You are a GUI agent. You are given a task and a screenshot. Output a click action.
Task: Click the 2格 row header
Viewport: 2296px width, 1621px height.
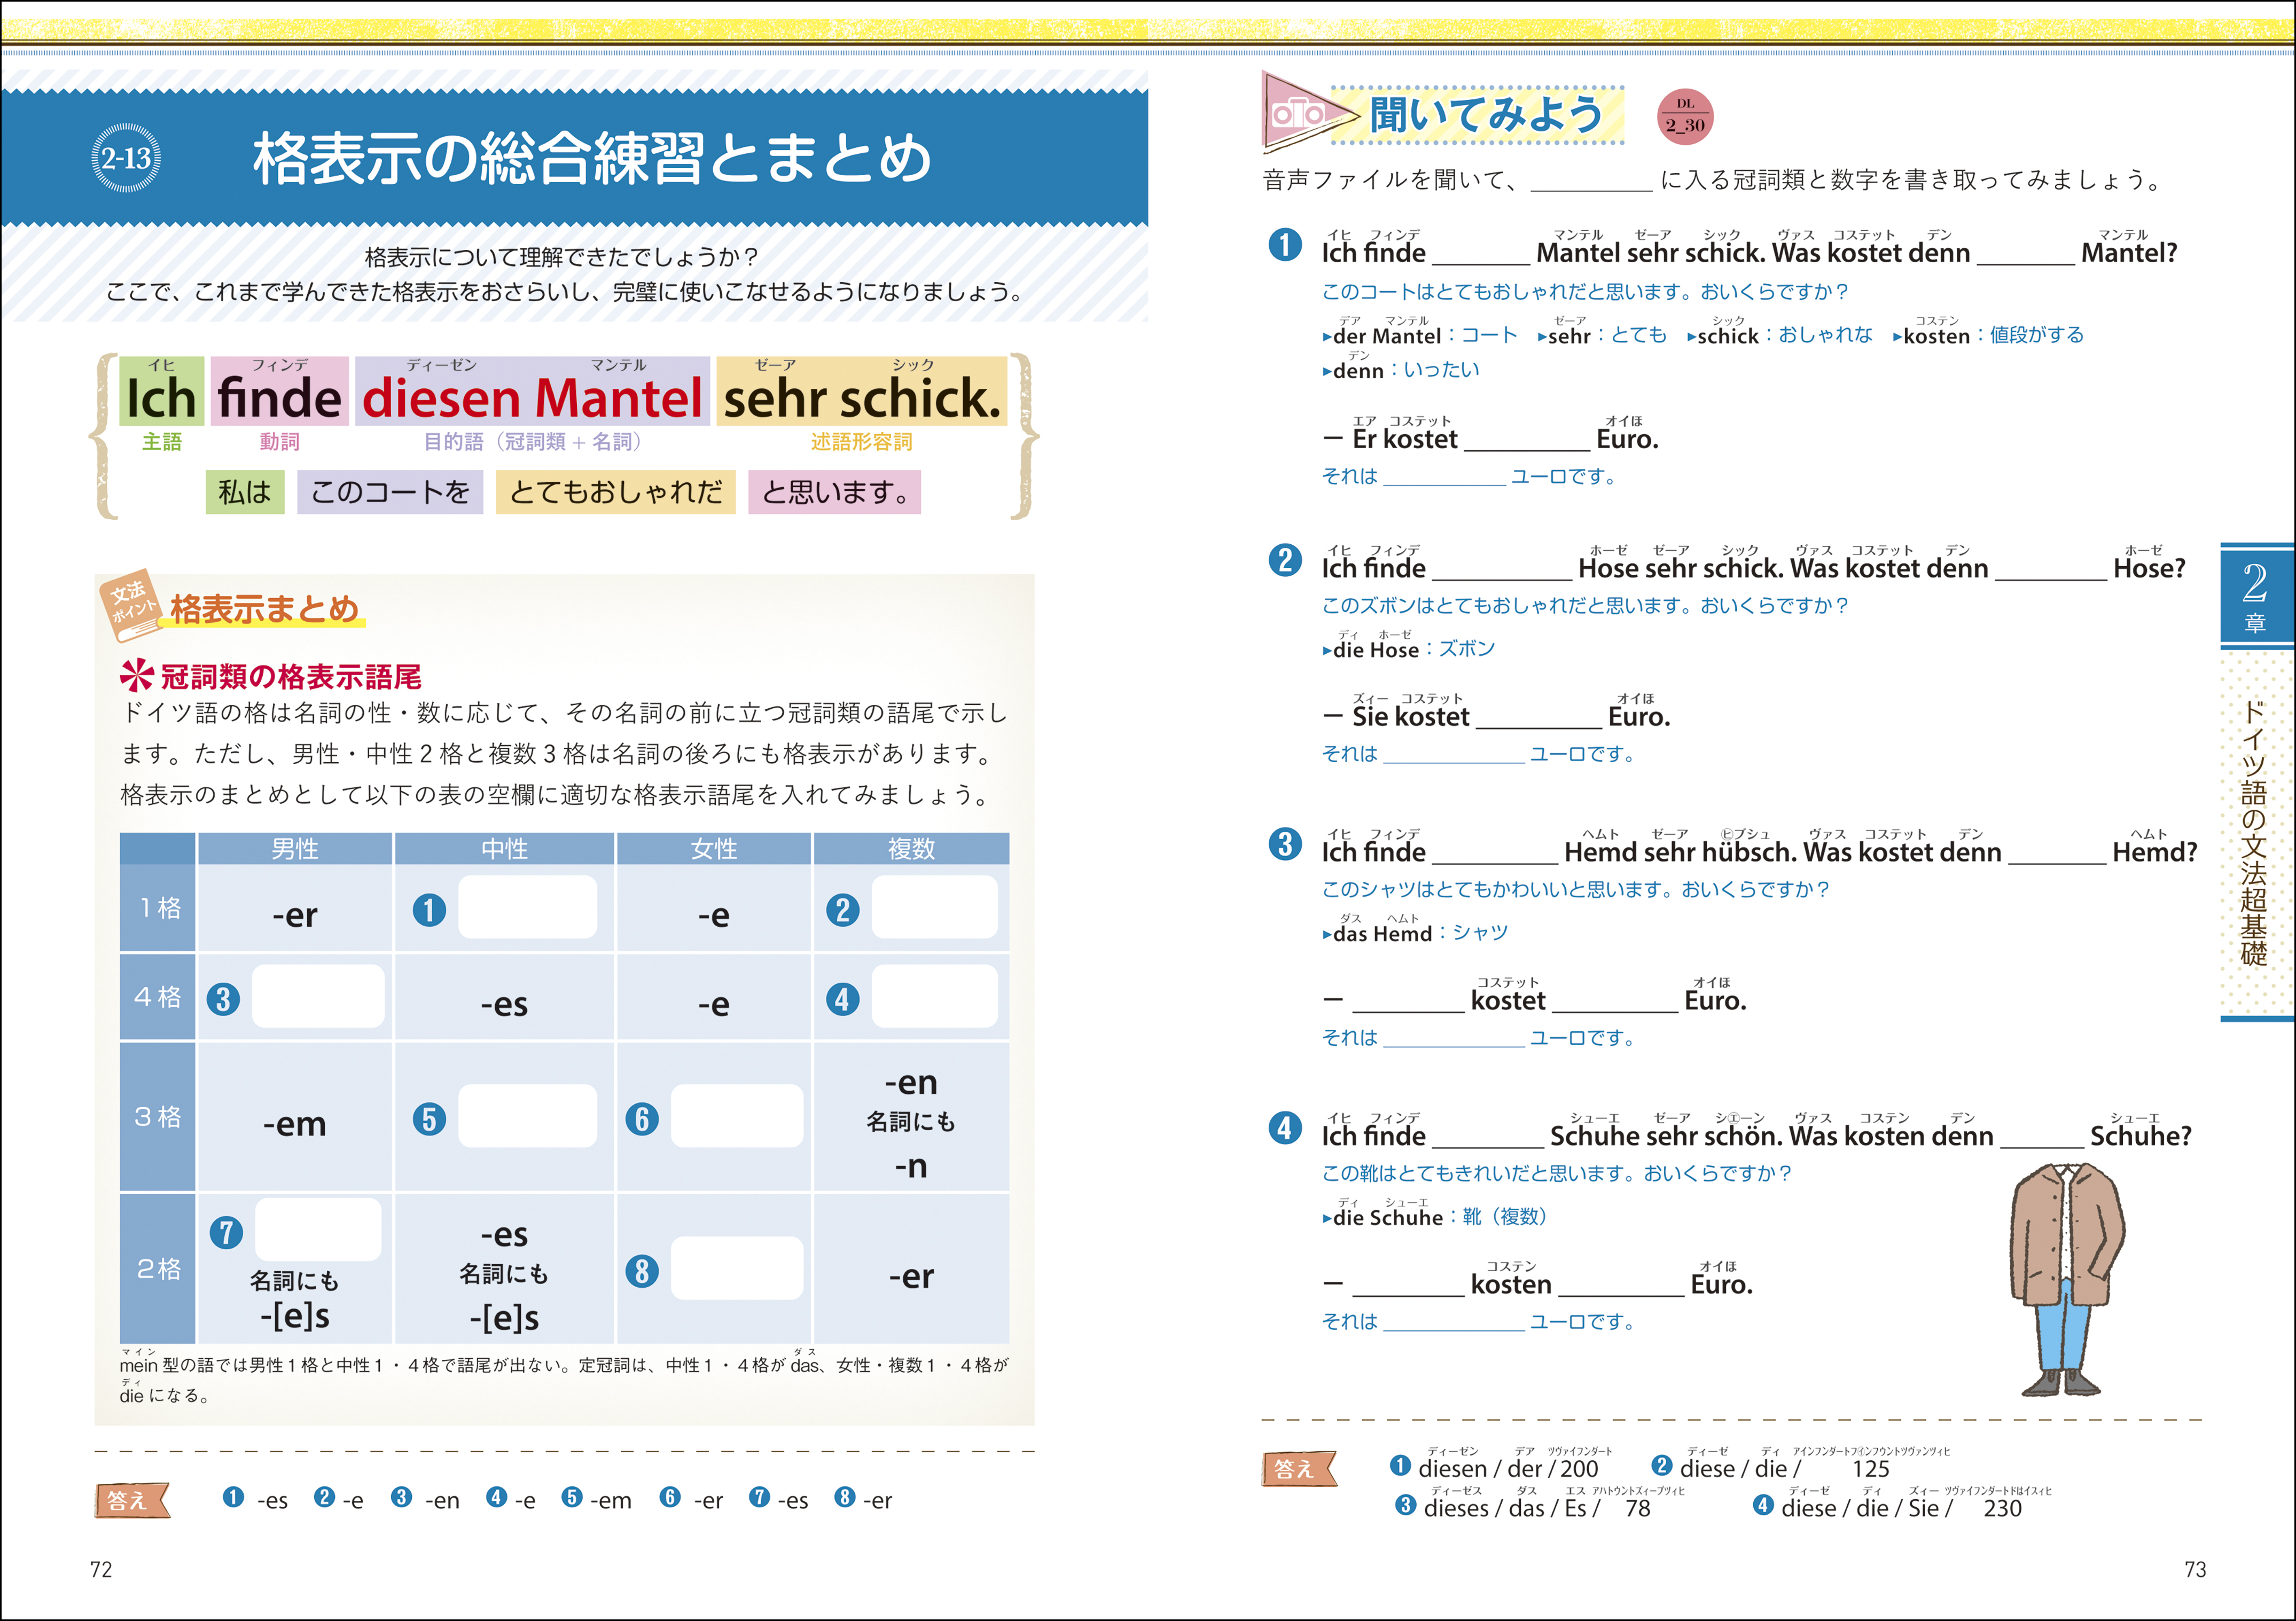point(158,1269)
